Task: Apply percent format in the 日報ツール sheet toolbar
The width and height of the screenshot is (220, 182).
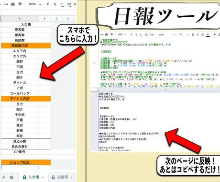Action: point(136,34)
